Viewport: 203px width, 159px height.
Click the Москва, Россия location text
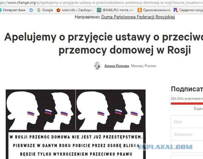pyautogui.click(x=143, y=66)
